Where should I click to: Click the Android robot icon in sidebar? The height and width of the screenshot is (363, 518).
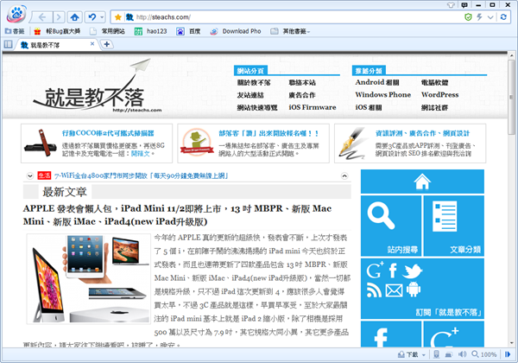pos(413,290)
